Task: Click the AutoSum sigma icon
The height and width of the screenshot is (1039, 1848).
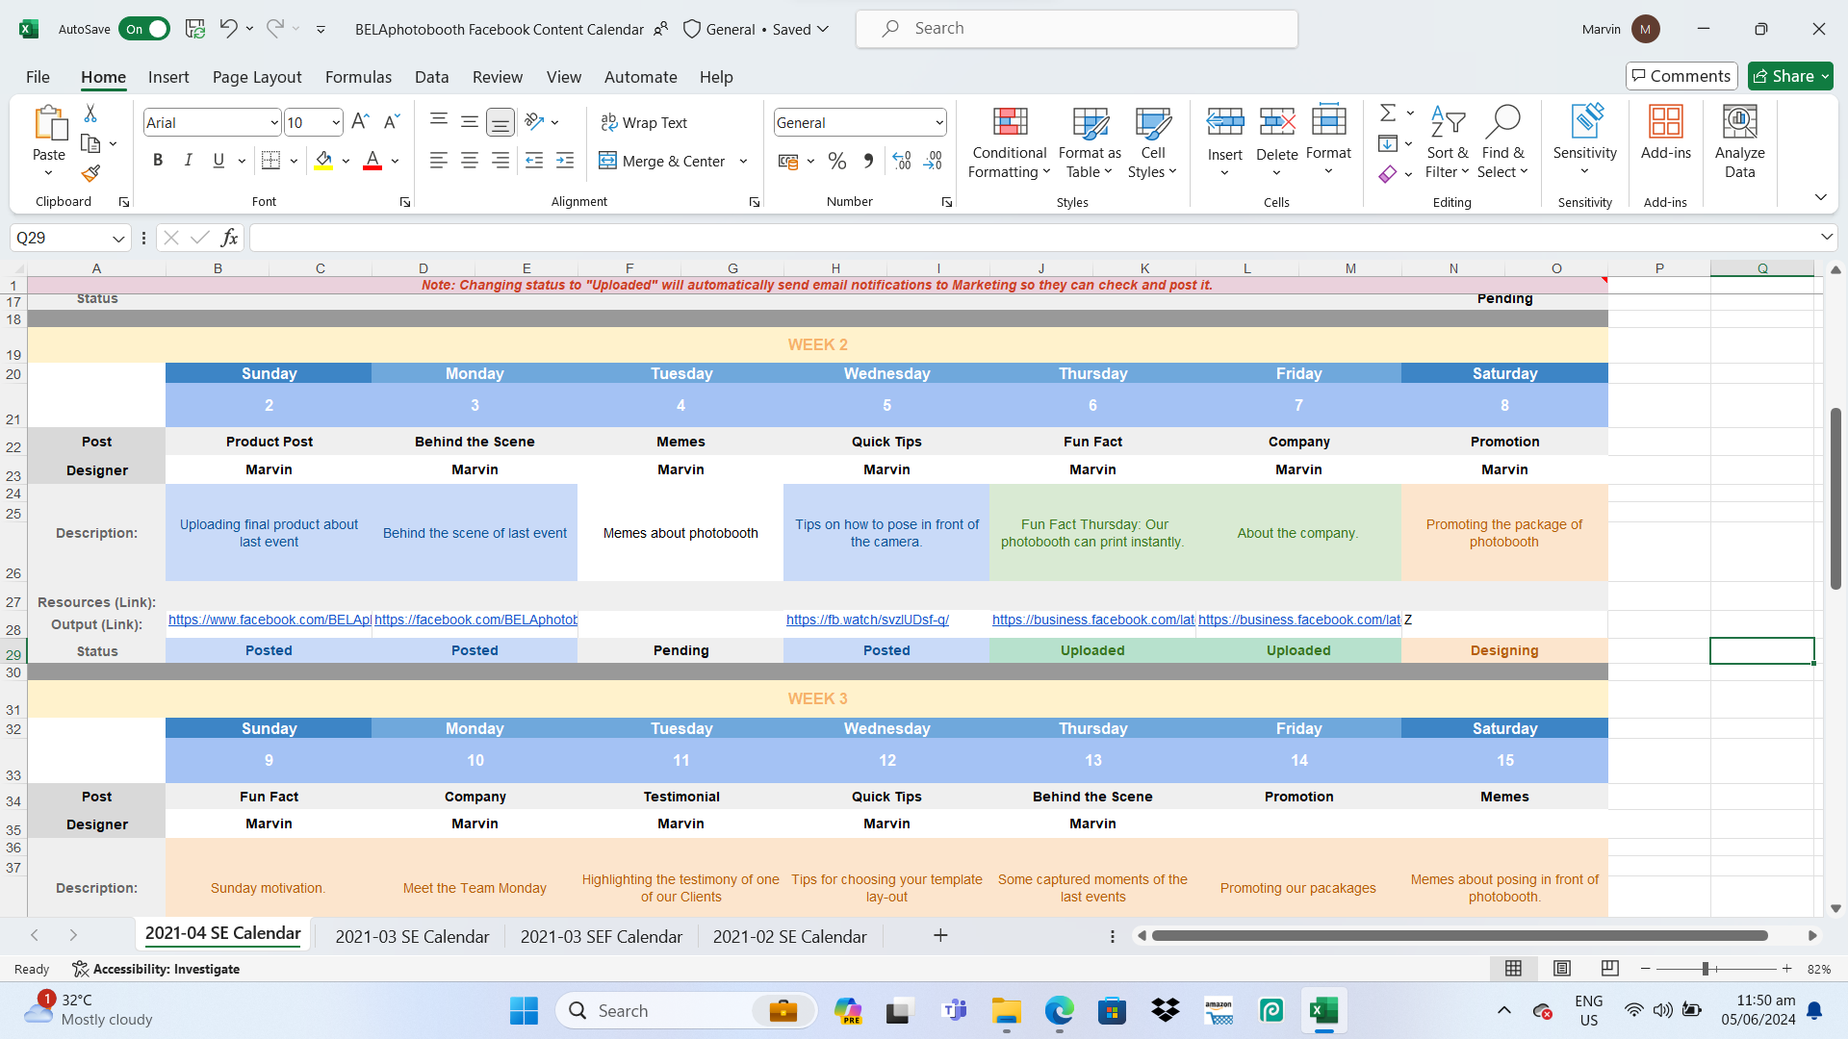Action: click(x=1388, y=113)
